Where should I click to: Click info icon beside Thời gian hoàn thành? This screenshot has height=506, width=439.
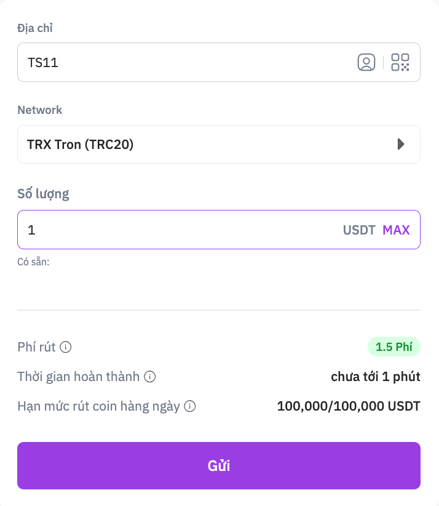[149, 377]
